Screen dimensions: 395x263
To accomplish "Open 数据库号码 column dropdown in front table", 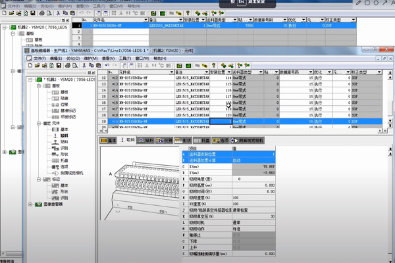I will click(x=311, y=72).
